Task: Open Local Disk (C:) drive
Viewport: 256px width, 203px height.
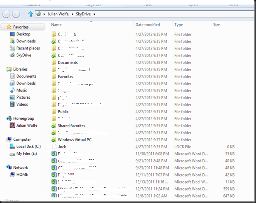Action: coord(28,146)
